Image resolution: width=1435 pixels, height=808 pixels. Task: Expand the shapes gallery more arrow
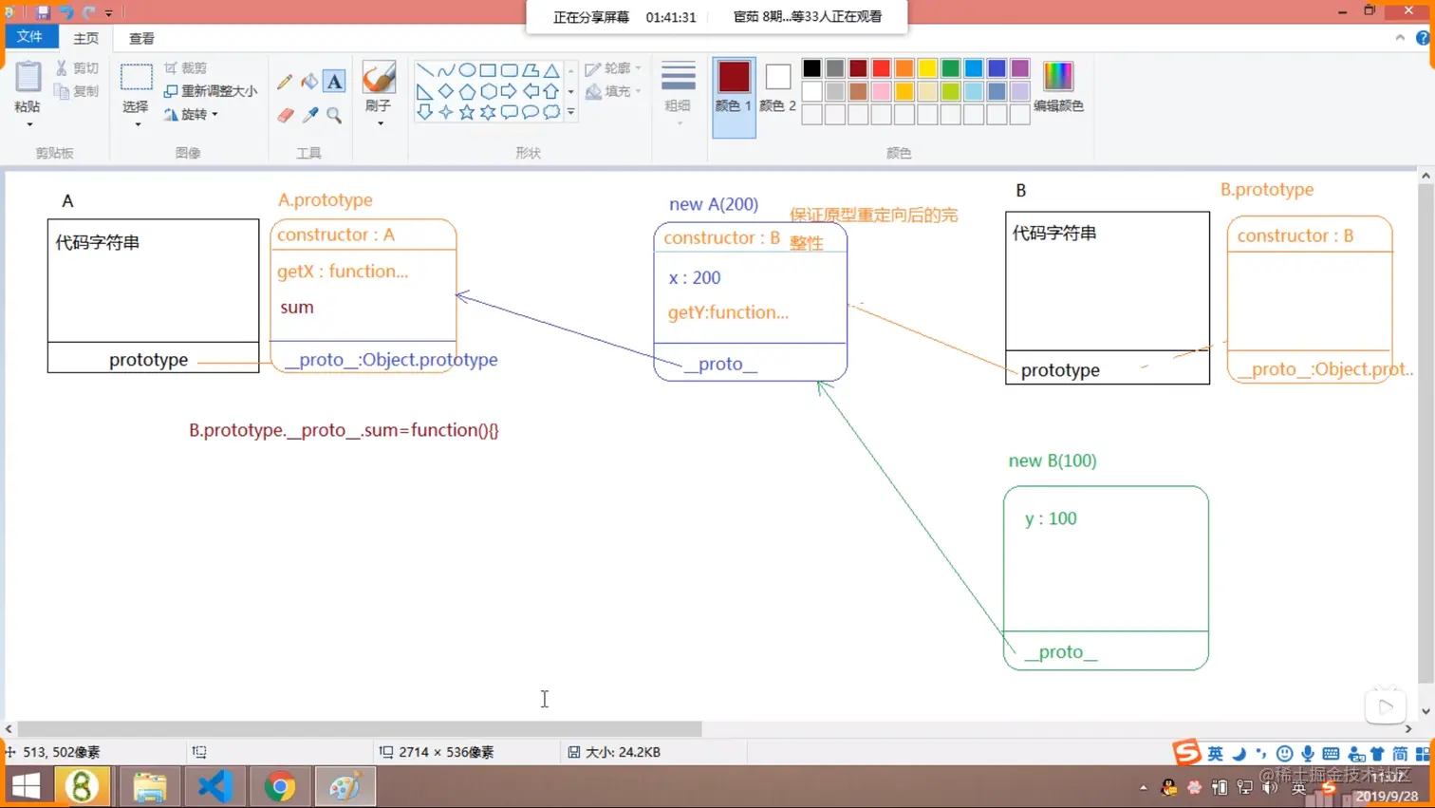click(x=570, y=112)
